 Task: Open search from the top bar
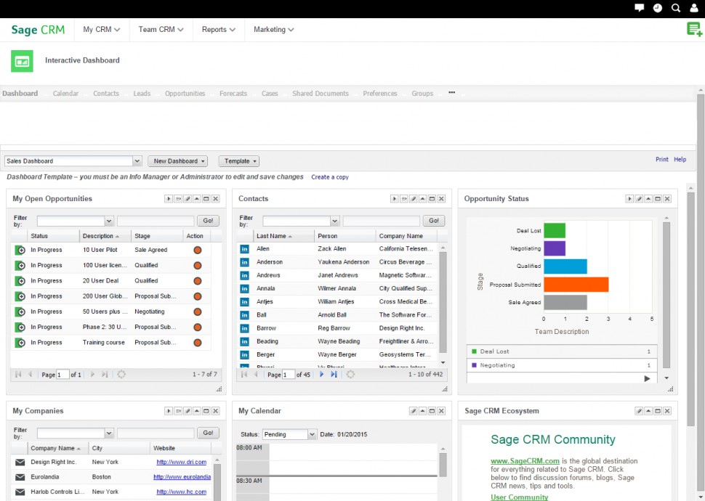tap(676, 8)
